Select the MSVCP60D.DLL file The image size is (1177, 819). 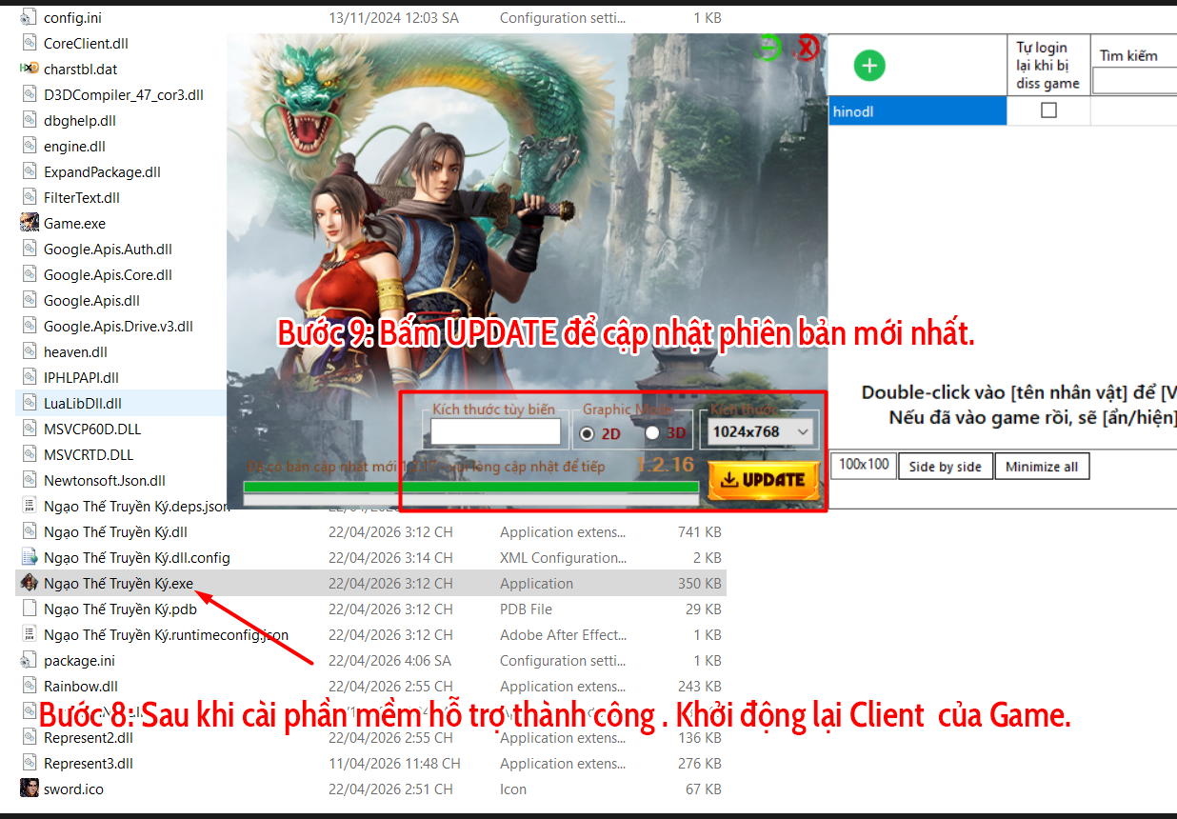[92, 429]
